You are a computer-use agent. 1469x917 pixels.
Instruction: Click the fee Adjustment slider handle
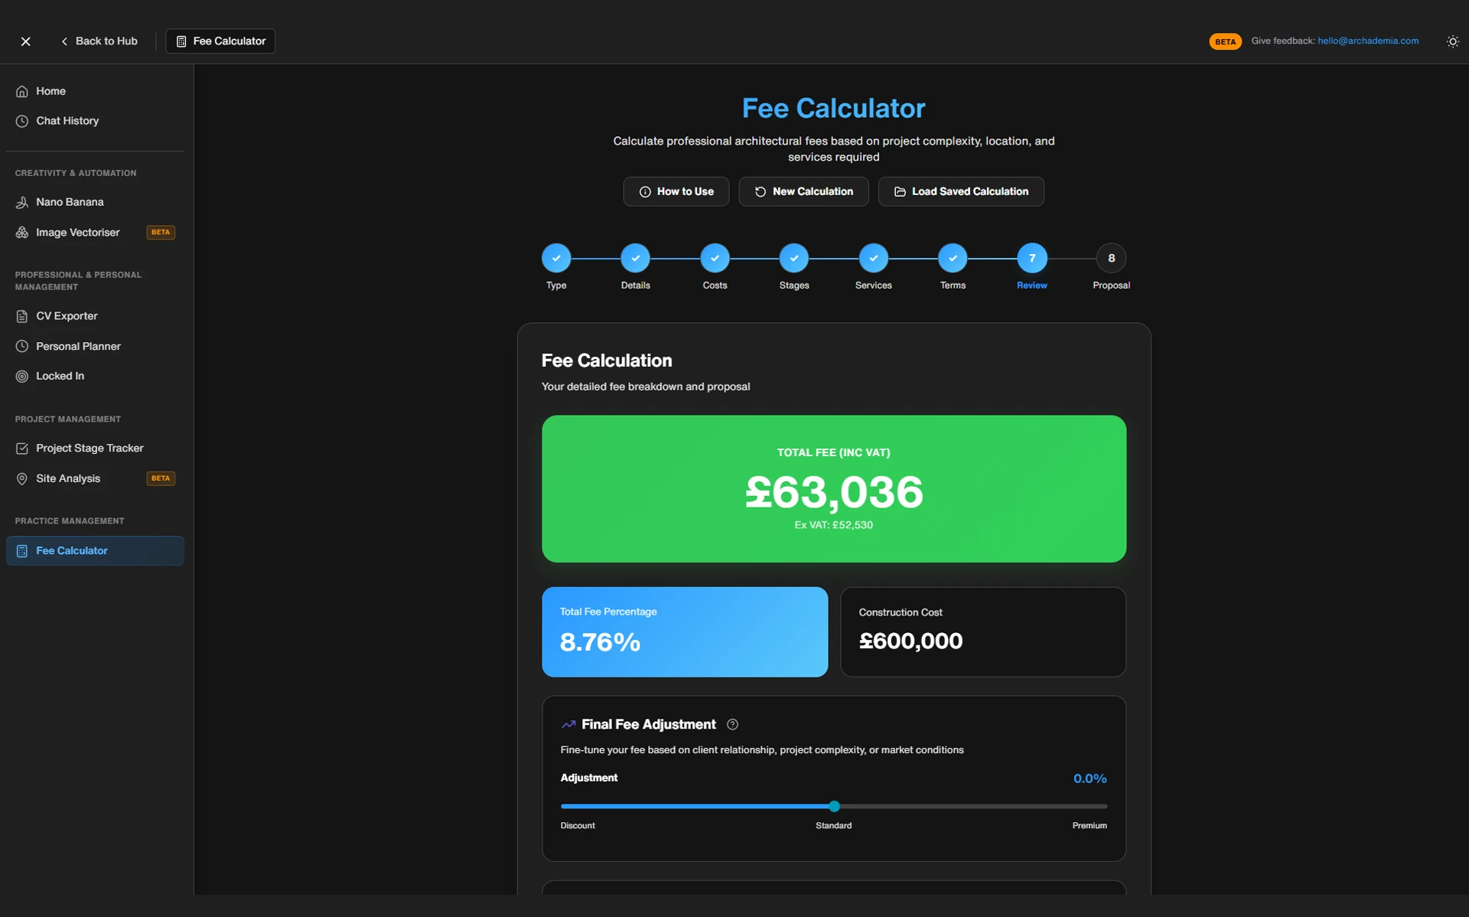(x=834, y=806)
